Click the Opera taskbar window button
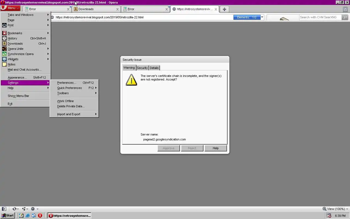Image resolution: width=350 pixels, height=219 pixels. [x=69, y=215]
